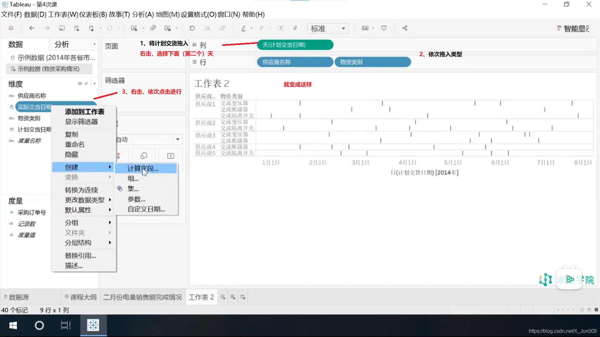Open the Swap Rows and Columns icon
600x337 pixels.
pos(192,28)
